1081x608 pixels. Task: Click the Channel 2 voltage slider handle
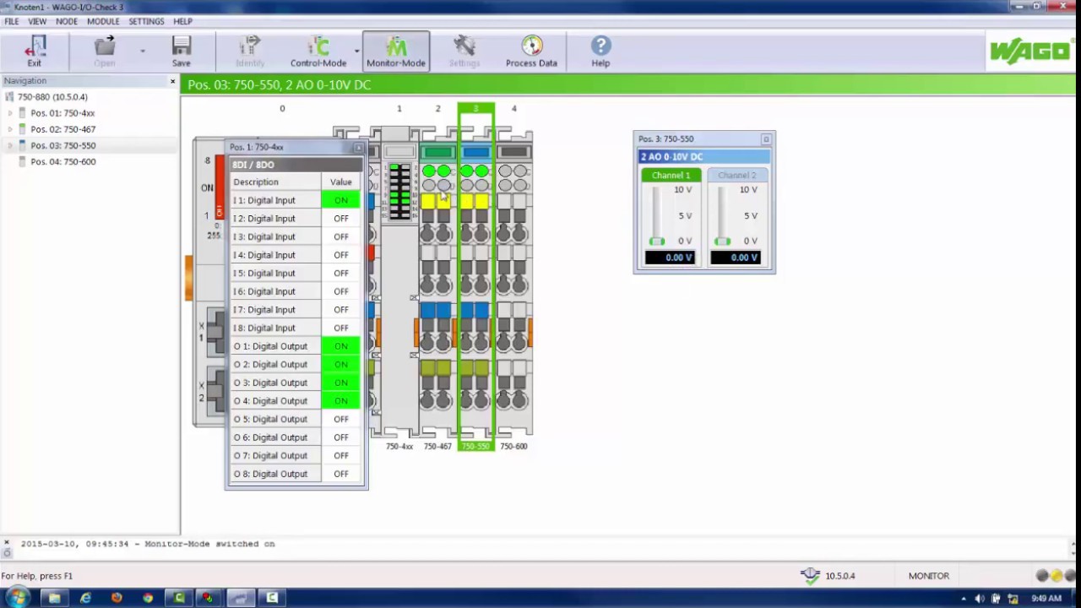[x=723, y=242]
